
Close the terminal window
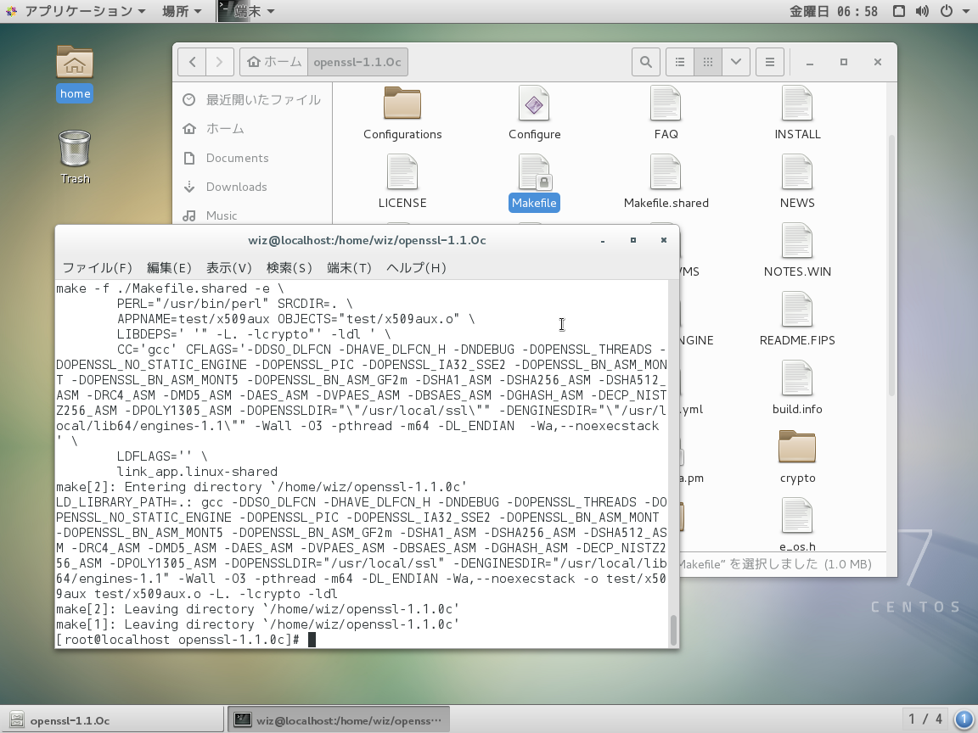pyautogui.click(x=664, y=241)
